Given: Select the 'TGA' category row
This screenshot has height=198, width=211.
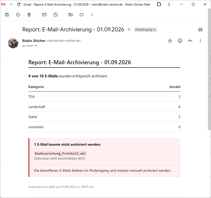Looking at the screenshot, I should pos(104,97).
